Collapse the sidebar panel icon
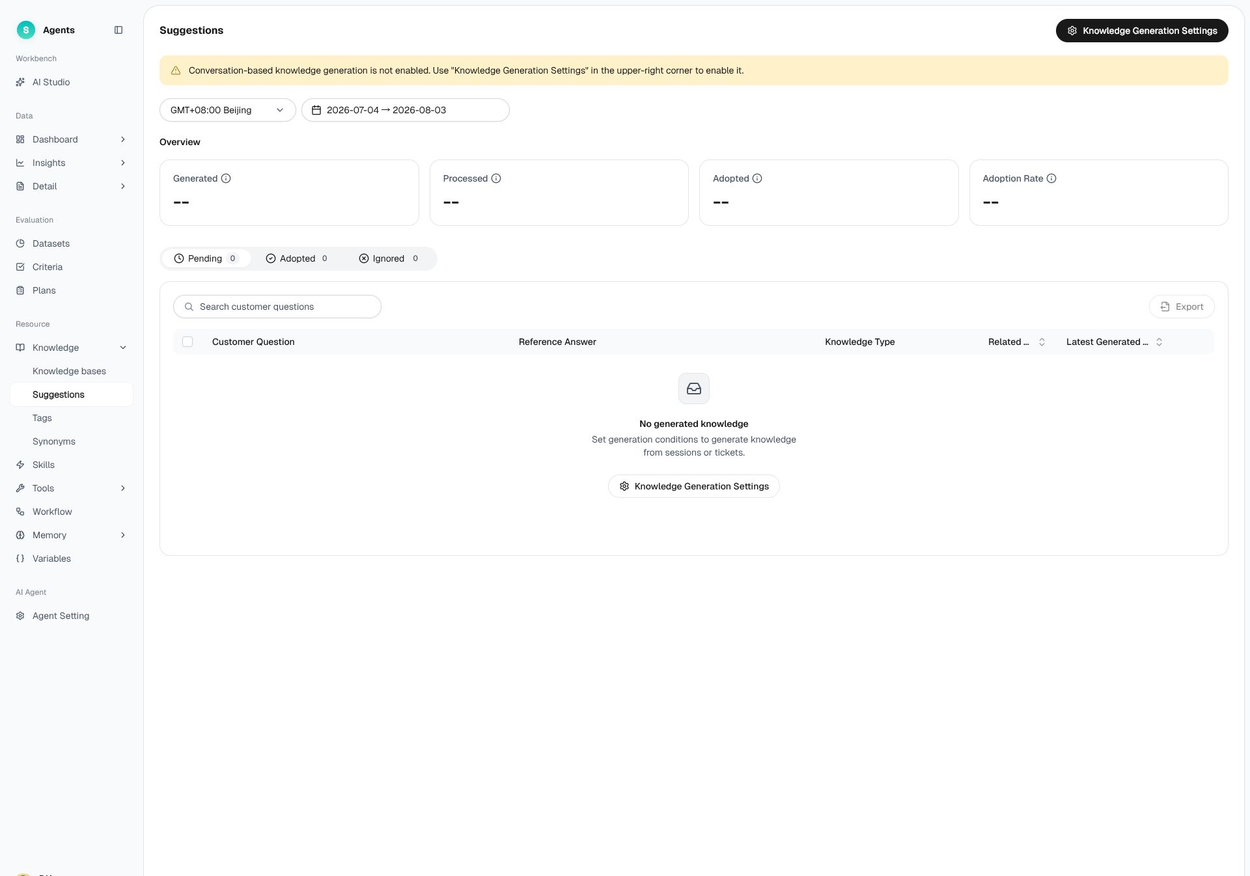 click(x=118, y=30)
